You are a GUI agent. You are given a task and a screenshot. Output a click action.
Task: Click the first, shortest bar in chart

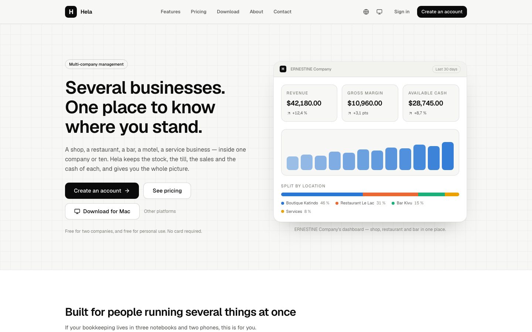[293, 163]
